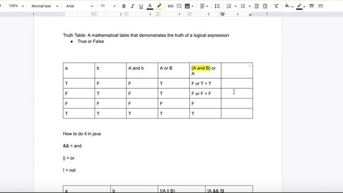The width and height of the screenshot is (343, 193).
Task: Click the 'b' header cell of first table
Action: 110,70
